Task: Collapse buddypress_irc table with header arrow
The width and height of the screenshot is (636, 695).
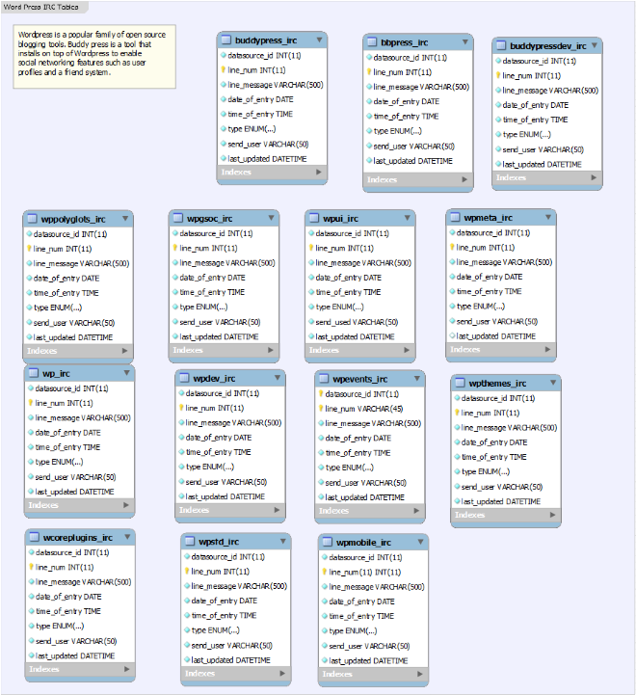Action: tap(319, 40)
